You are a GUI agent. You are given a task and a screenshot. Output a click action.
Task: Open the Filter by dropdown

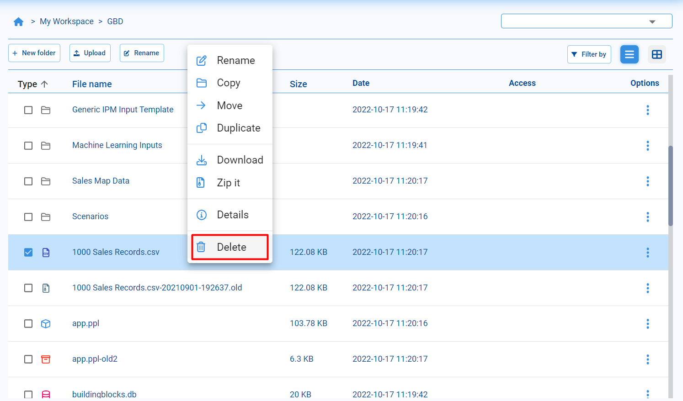[589, 54]
